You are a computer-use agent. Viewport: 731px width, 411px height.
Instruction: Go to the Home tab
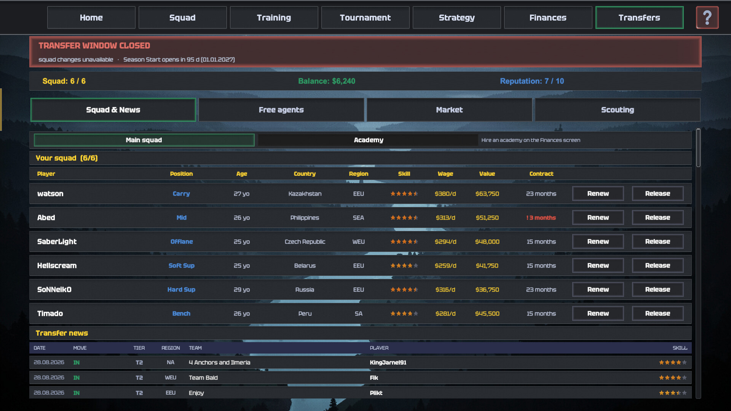pyautogui.click(x=91, y=18)
